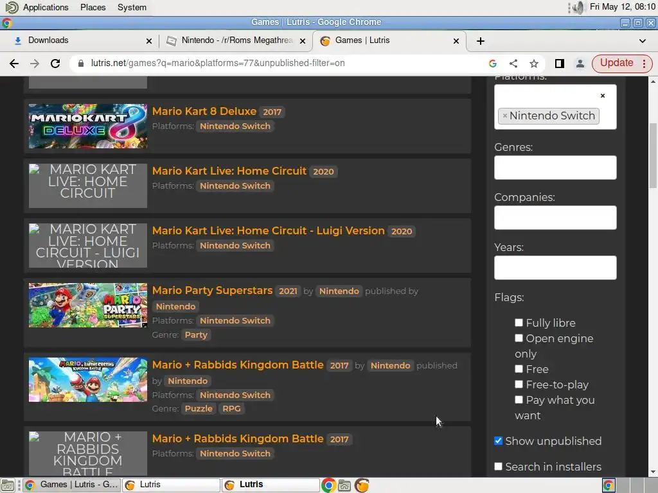Image resolution: width=658 pixels, height=493 pixels.
Task: Click the Puzzle genre tag
Action: coord(199,409)
